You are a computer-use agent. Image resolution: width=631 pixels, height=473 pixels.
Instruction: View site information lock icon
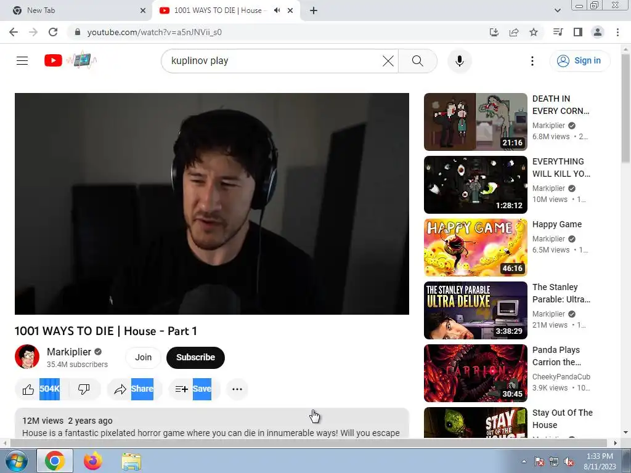78,32
